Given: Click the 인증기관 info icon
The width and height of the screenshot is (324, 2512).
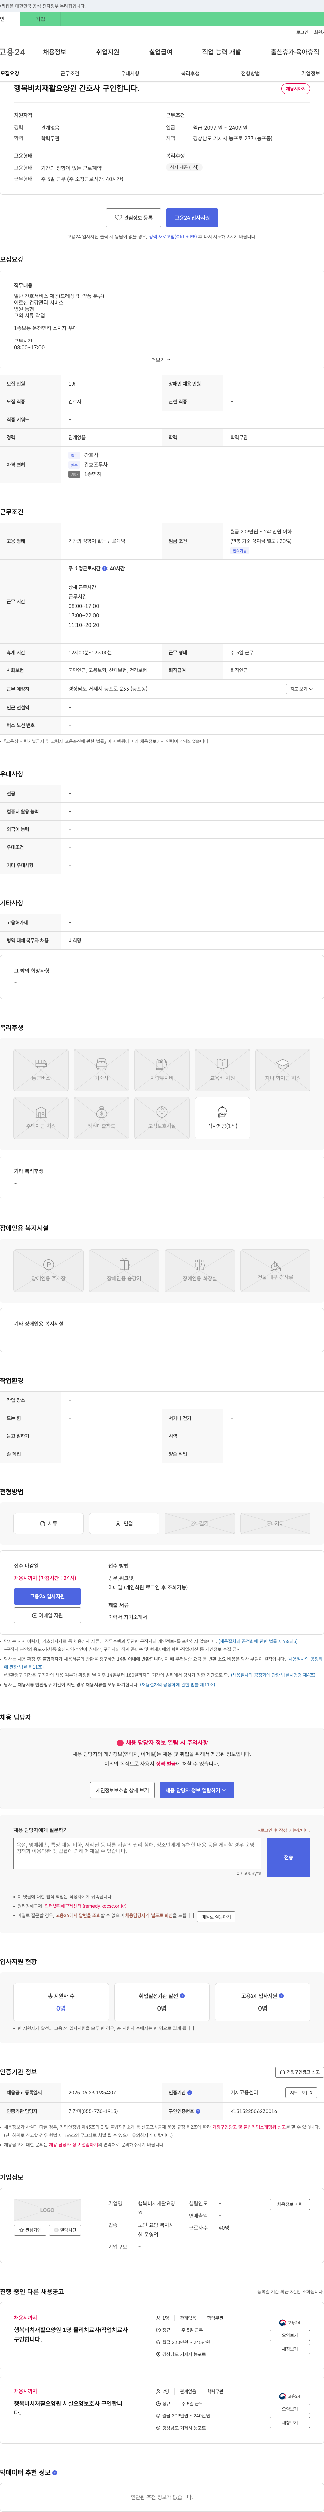Looking at the screenshot, I should click(x=189, y=2093).
